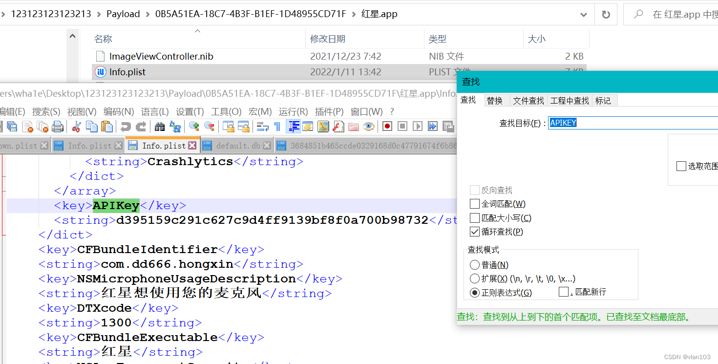This screenshot has width=718, height=364.
Task: Click the Save All toolbar icon
Action: (12, 127)
